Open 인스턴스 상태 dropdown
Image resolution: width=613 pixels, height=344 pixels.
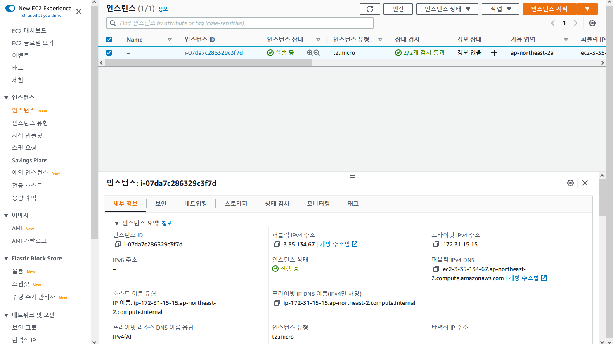coord(447,9)
